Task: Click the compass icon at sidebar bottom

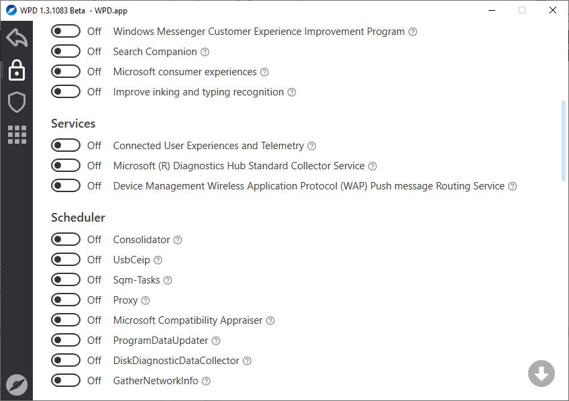Action: pos(17,384)
